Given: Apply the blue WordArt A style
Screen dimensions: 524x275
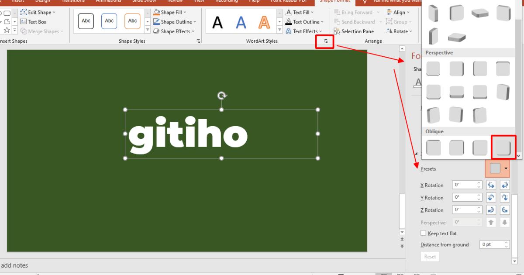Looking at the screenshot, I should (x=241, y=22).
